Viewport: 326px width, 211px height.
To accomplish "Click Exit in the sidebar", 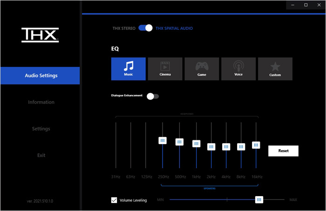I will [x=41, y=155].
